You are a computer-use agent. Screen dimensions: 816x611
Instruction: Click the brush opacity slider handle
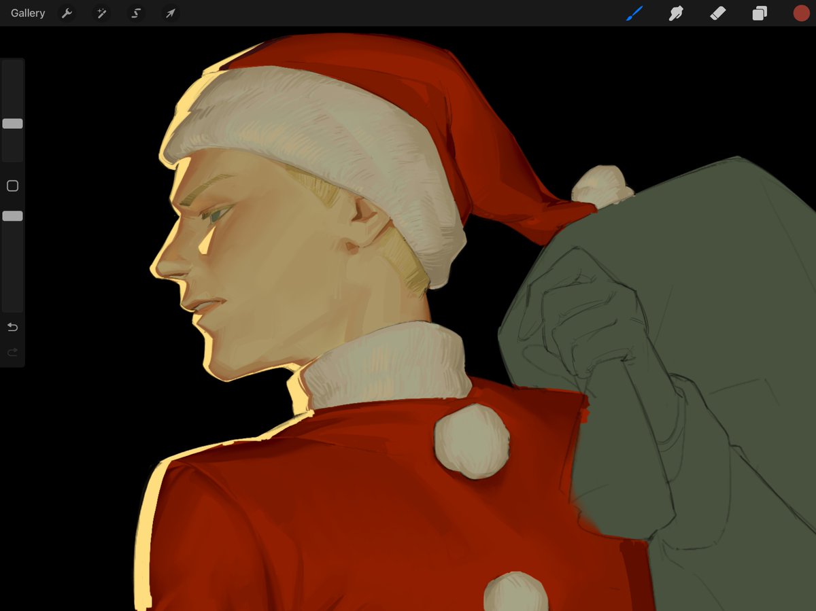point(12,216)
